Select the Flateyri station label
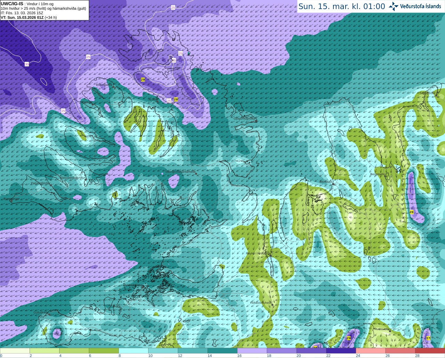This screenshot has width=445, height=358. (86, 103)
